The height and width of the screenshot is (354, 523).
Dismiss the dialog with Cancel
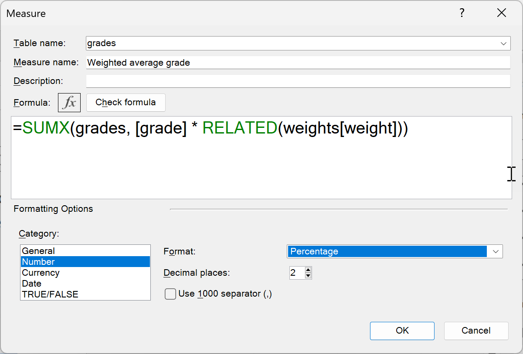(x=476, y=331)
